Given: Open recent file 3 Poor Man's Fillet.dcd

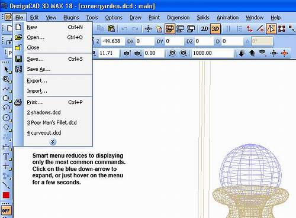Looking at the screenshot, I should point(52,123).
